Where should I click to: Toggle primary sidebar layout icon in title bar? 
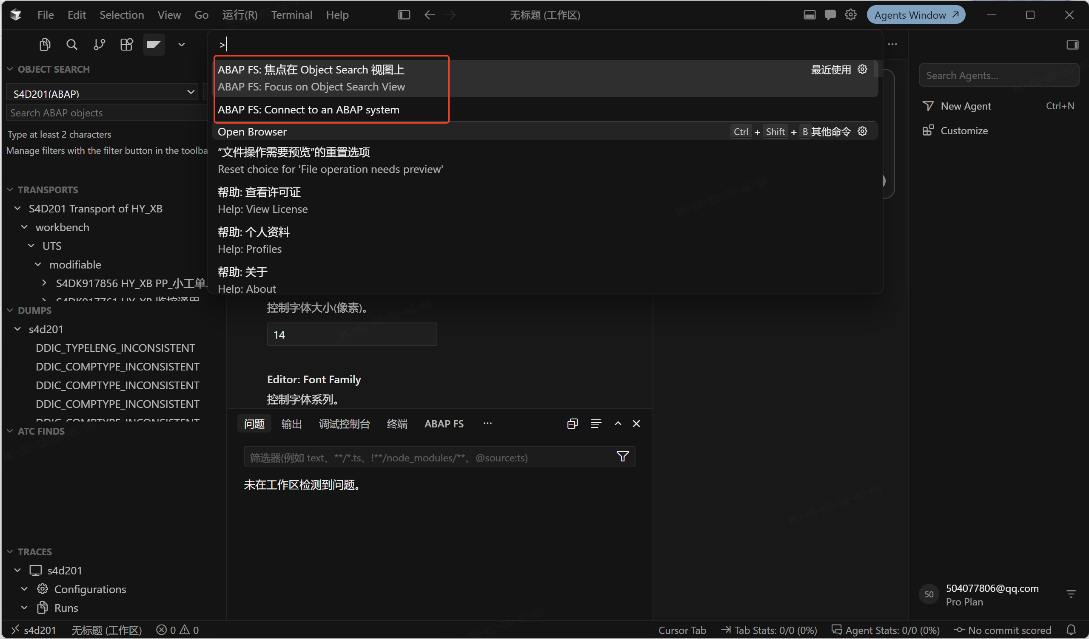coord(404,15)
